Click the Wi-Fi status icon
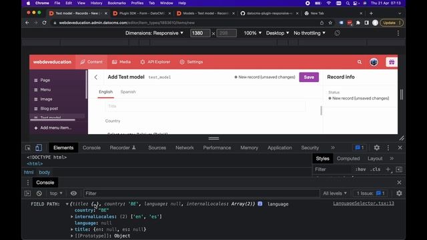The image size is (427, 240). point(329,3)
